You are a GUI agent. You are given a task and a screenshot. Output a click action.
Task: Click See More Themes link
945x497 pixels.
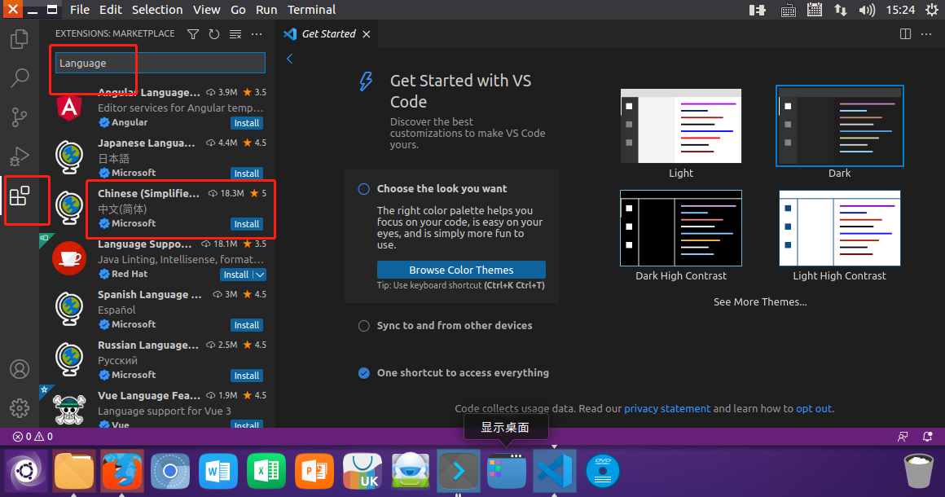click(760, 301)
